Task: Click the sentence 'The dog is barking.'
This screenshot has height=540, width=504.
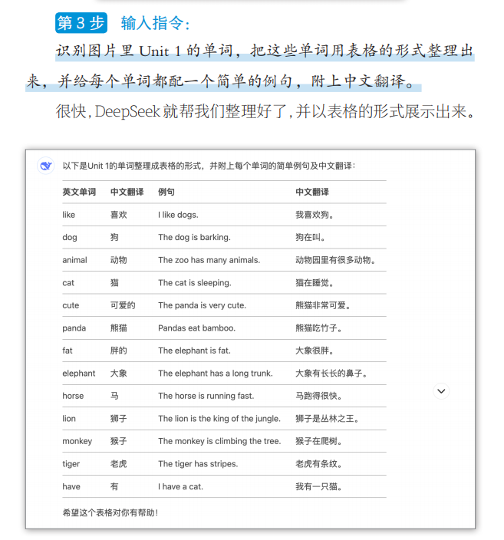Action: [x=194, y=237]
